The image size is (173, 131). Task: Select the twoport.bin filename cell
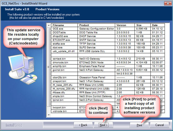[x=64, y=108]
